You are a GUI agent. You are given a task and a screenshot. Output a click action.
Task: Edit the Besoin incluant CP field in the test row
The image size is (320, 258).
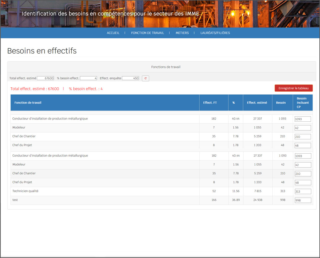(303, 200)
